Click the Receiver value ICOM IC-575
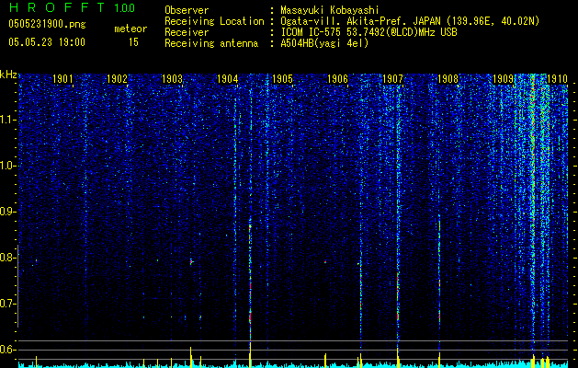Screen dimensions: 578x368 [311, 32]
